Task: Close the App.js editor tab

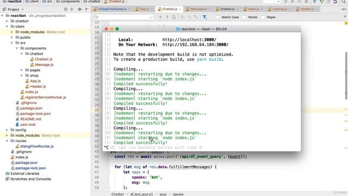Action: pyautogui.click(x=152, y=9)
